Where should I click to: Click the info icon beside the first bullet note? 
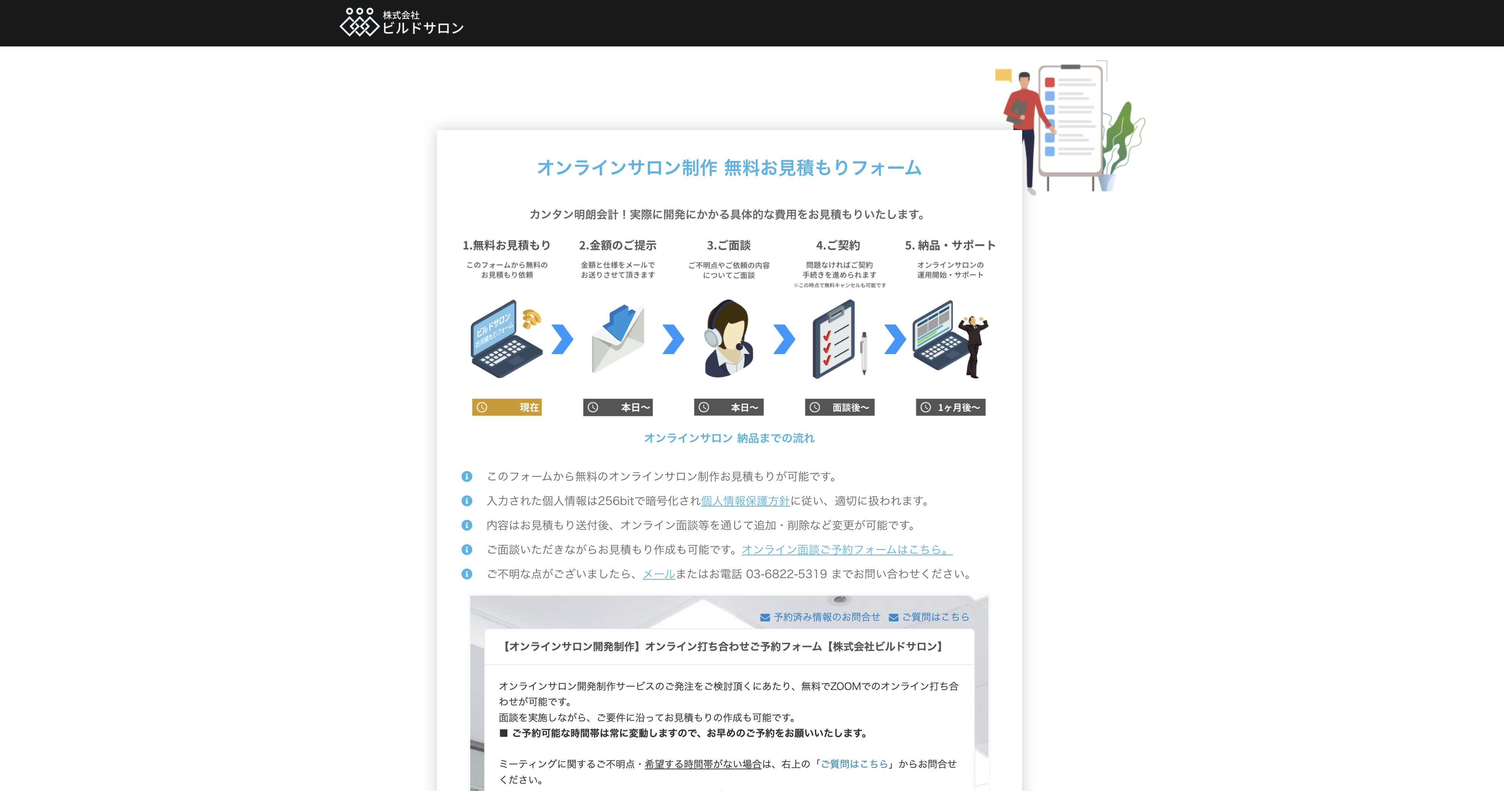pos(466,476)
